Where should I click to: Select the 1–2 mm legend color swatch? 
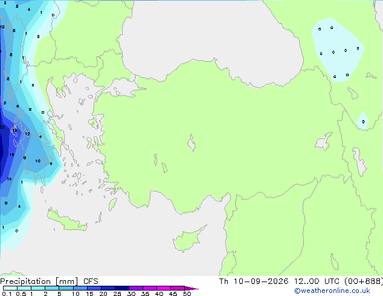coord(38,288)
